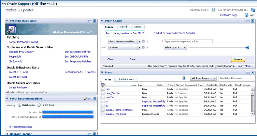Select the Search tab in Patch Search

pyautogui.click(x=109, y=27)
